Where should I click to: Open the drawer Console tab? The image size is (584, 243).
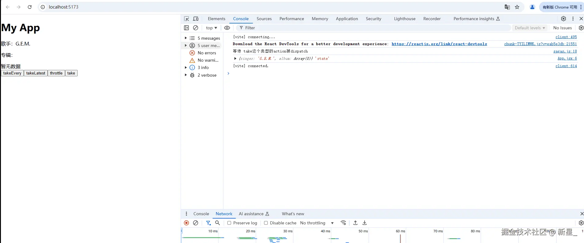coord(201,214)
